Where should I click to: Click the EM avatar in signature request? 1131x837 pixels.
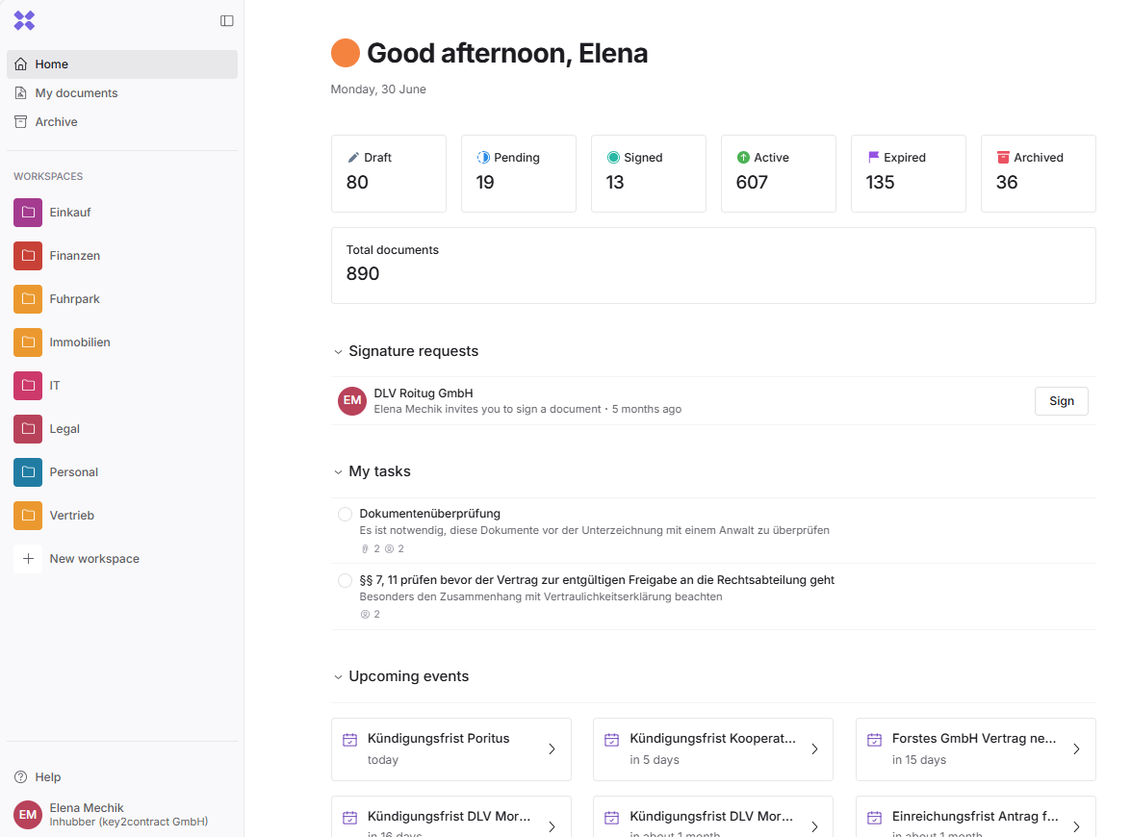[x=352, y=400]
